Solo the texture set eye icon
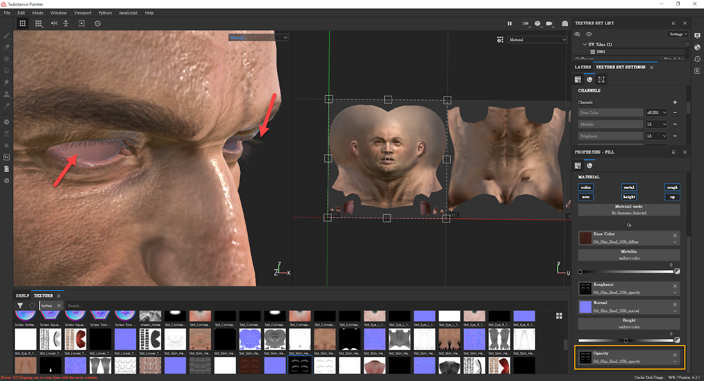Screen dimensions: 704x381 (589, 34)
